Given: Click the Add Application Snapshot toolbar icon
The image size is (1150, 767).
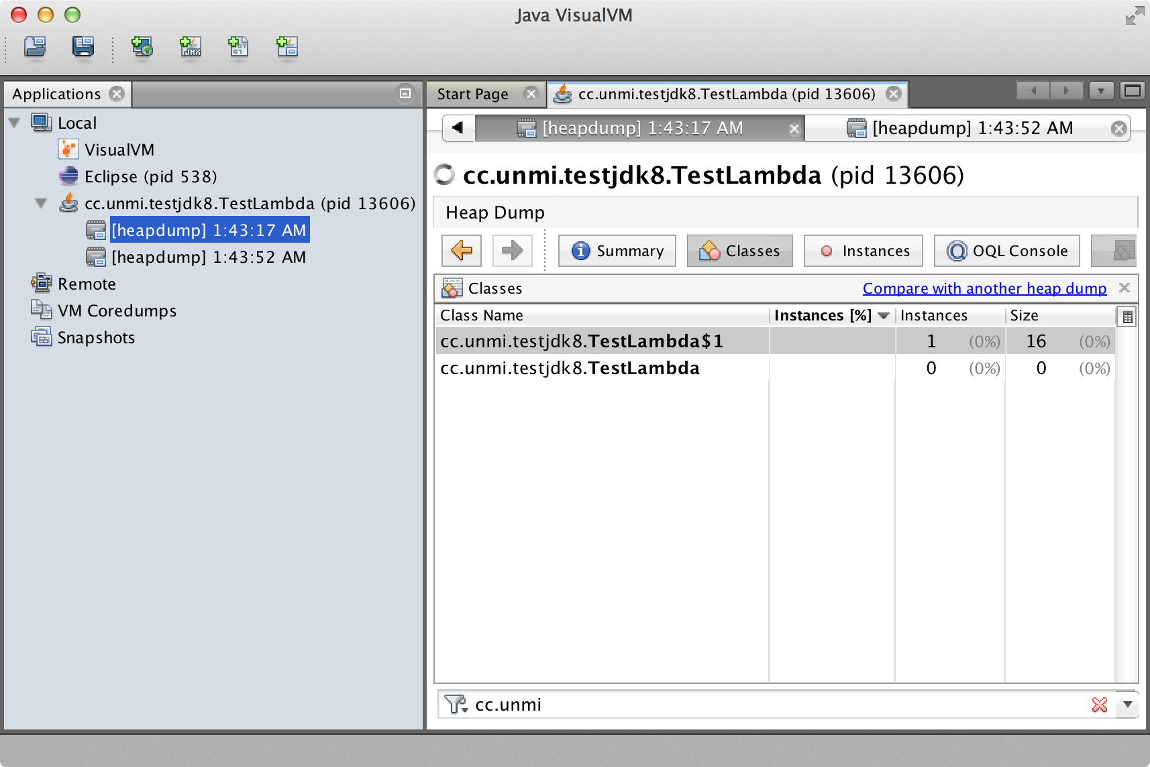Looking at the screenshot, I should (x=287, y=47).
